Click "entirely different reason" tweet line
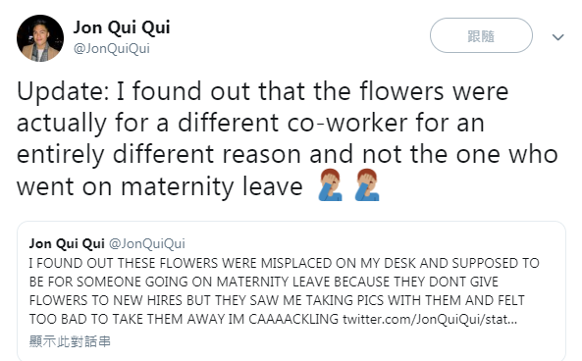Image resolution: width=582 pixels, height=361 pixels. (158, 155)
